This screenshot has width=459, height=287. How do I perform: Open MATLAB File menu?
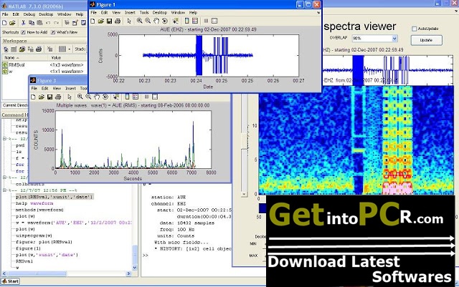pyautogui.click(x=5, y=14)
